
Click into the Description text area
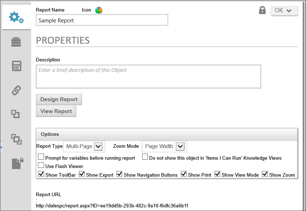148,77
